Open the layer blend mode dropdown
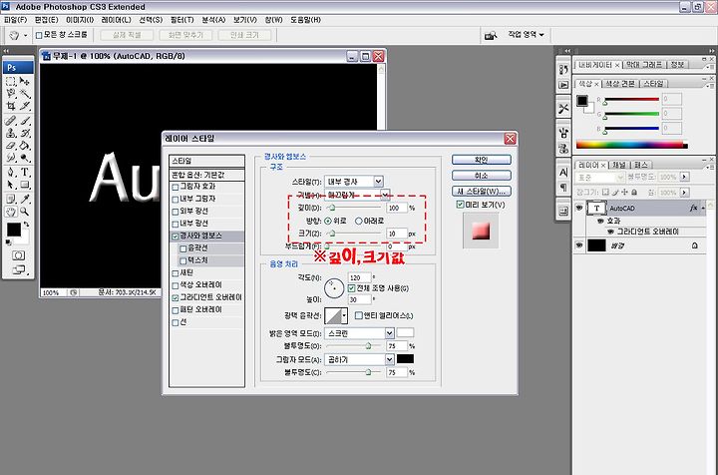 click(x=600, y=177)
